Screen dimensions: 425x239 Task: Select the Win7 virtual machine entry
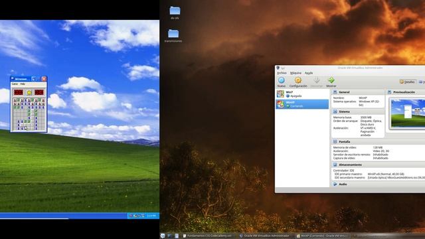point(302,94)
